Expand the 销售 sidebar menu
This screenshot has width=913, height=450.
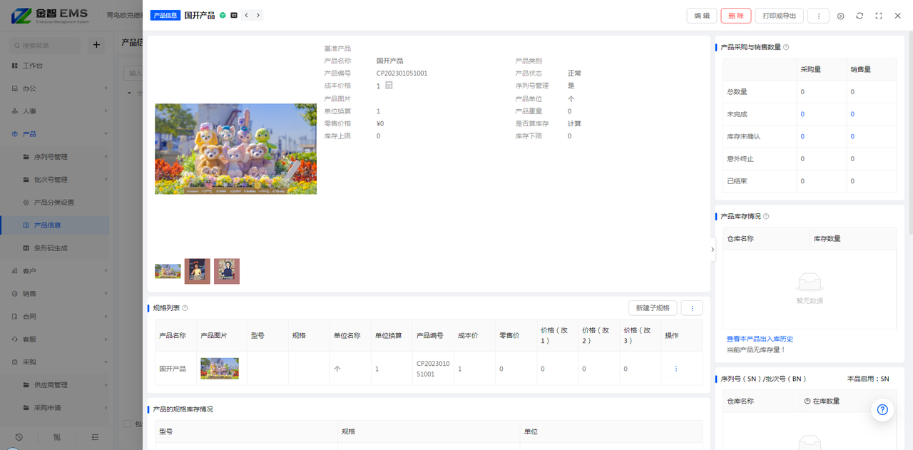55,294
